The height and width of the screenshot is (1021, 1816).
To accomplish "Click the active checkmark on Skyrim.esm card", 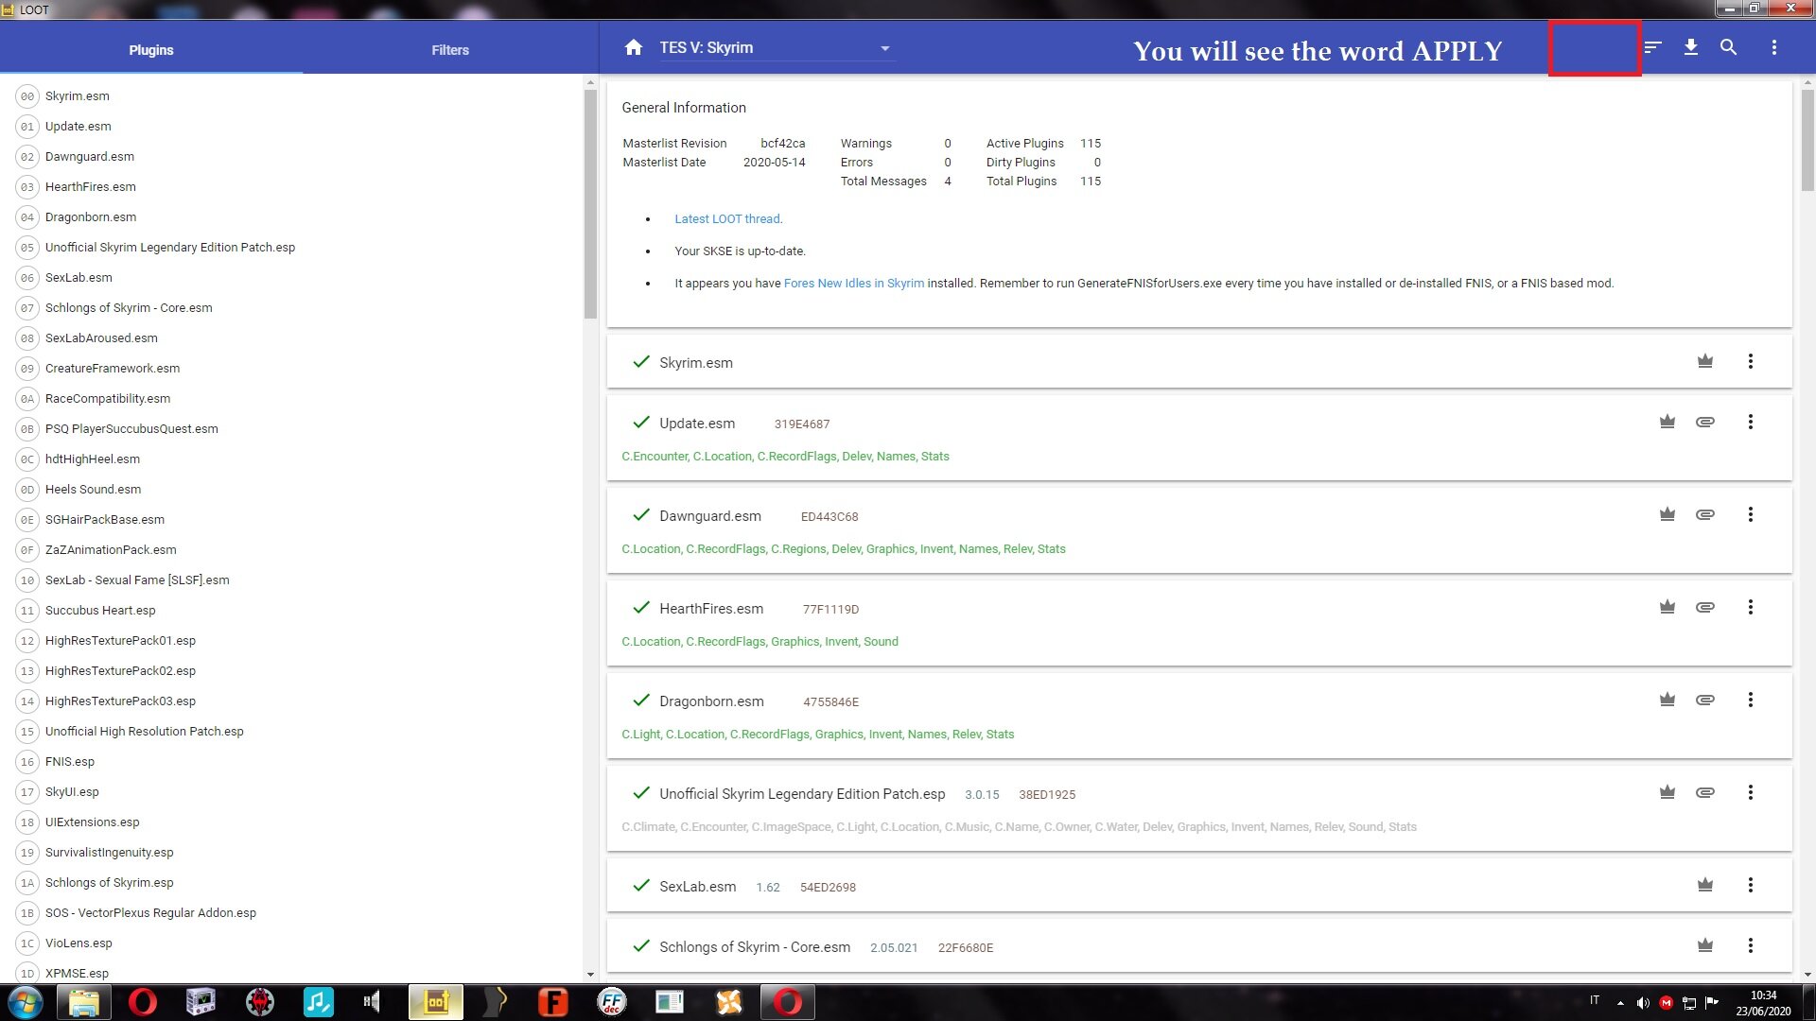I will (x=641, y=361).
